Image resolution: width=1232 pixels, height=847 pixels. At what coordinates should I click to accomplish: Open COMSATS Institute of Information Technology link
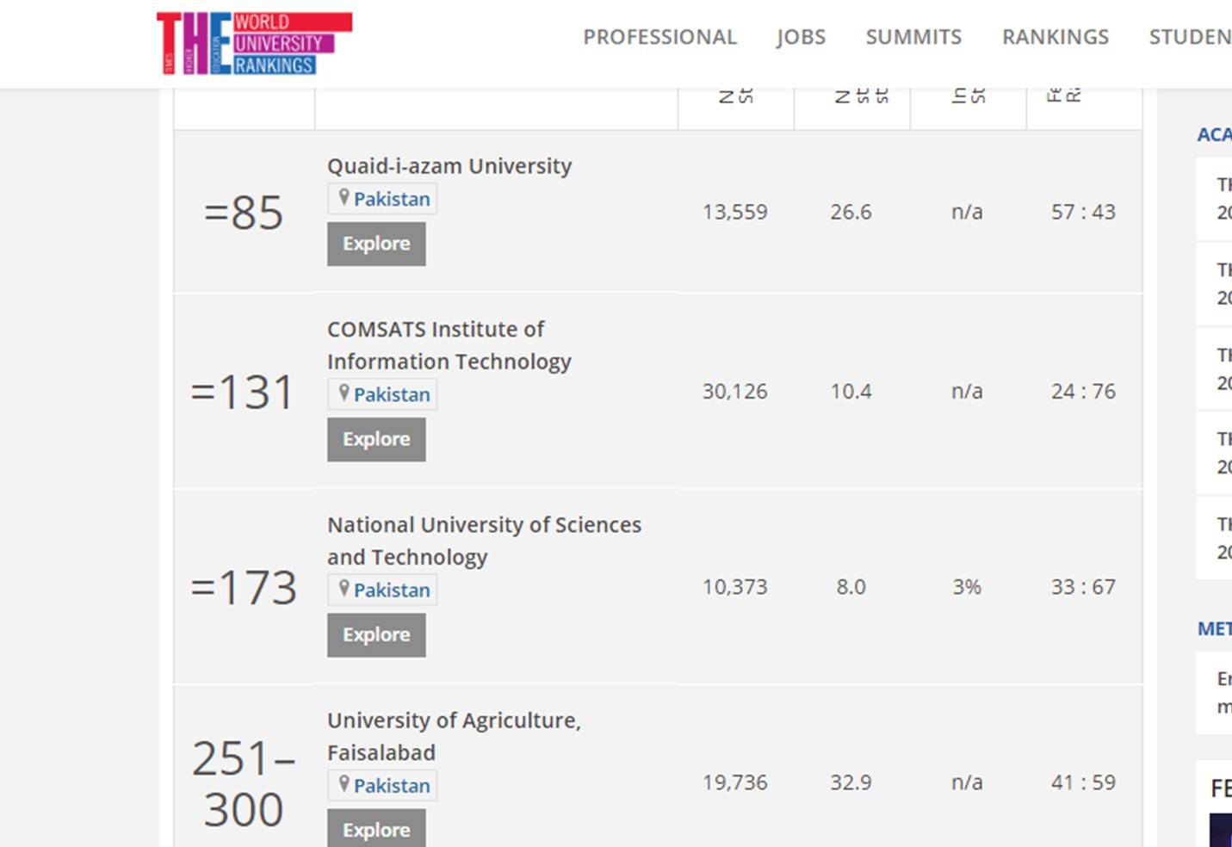(x=449, y=345)
